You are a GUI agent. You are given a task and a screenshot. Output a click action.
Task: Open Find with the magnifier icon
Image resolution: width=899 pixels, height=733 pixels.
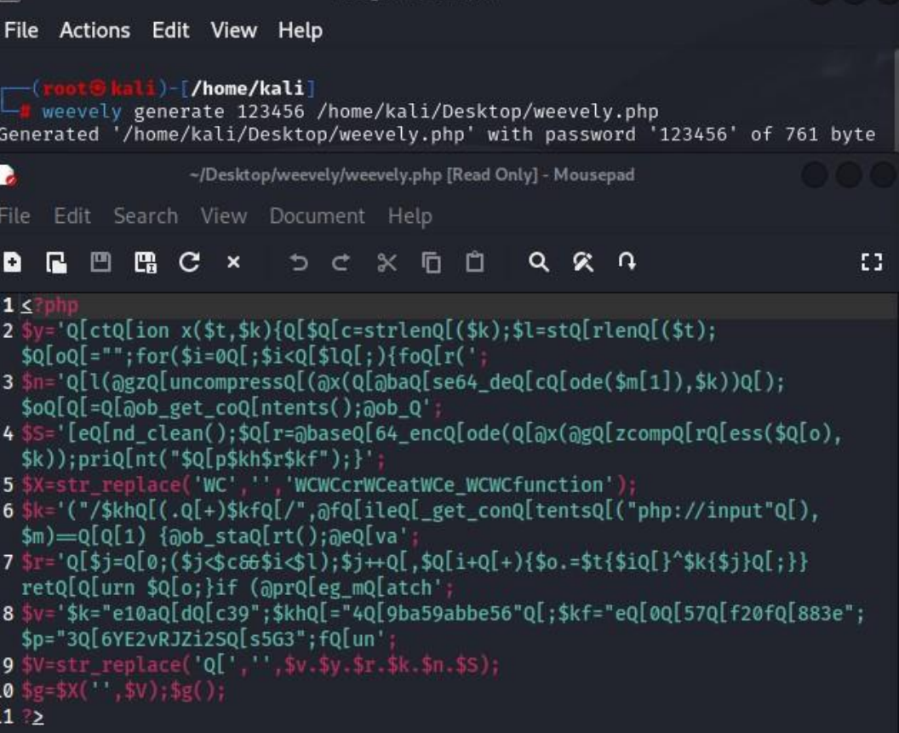coord(539,262)
